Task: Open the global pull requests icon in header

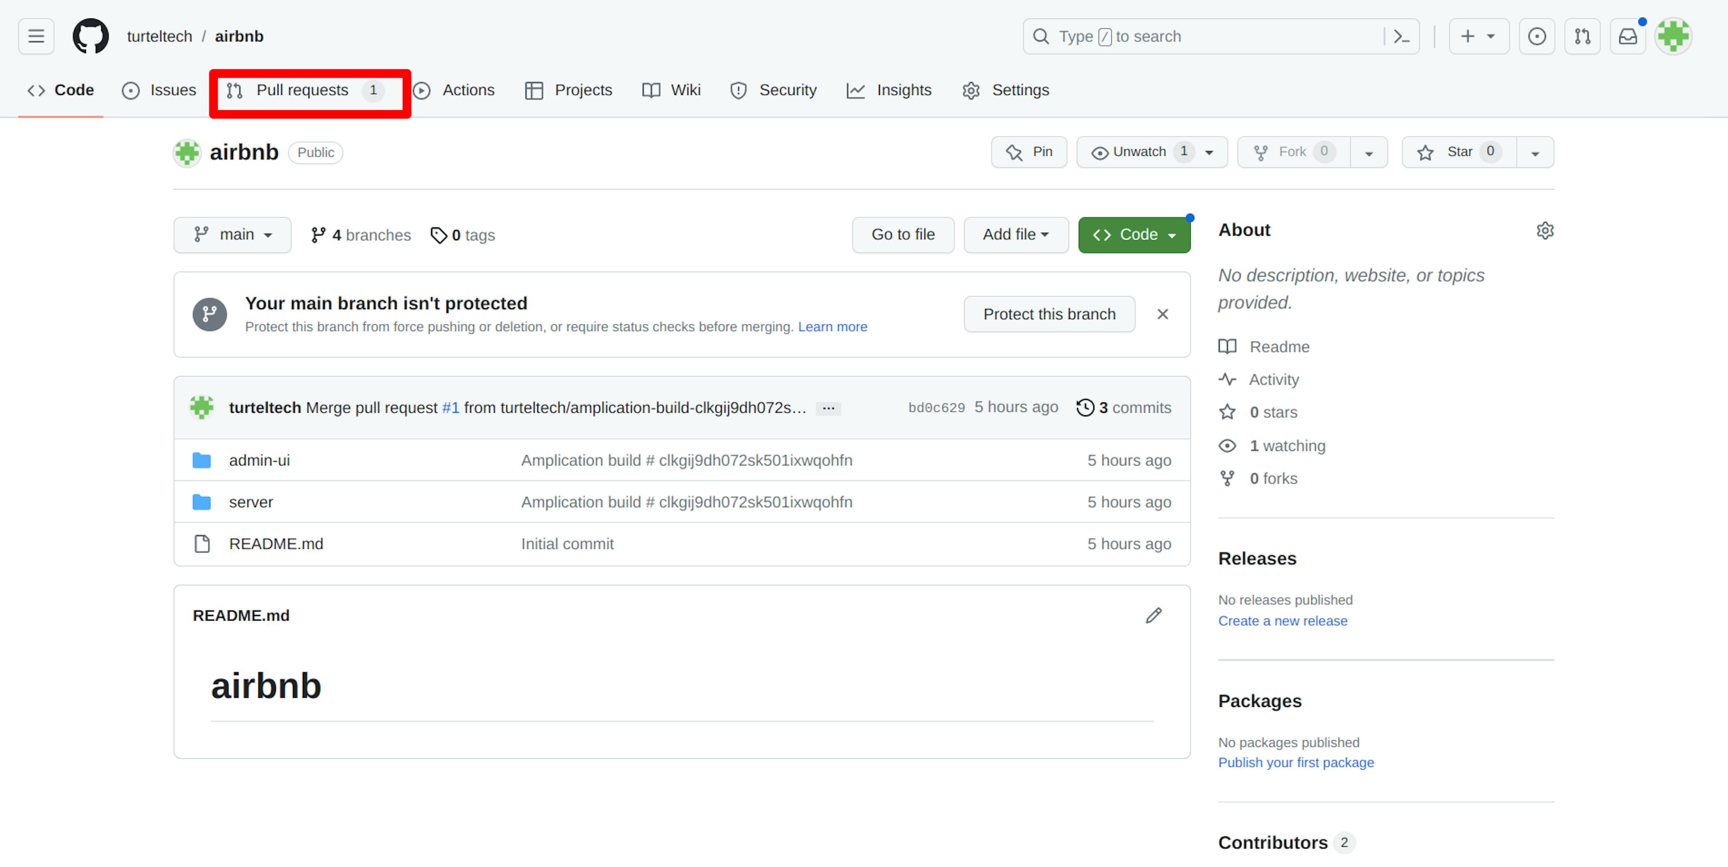Action: tap(1583, 36)
